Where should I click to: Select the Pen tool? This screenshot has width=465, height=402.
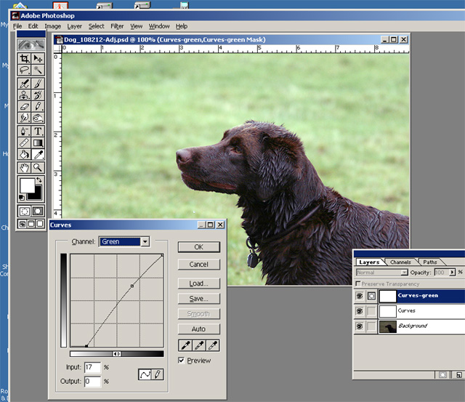click(24, 131)
